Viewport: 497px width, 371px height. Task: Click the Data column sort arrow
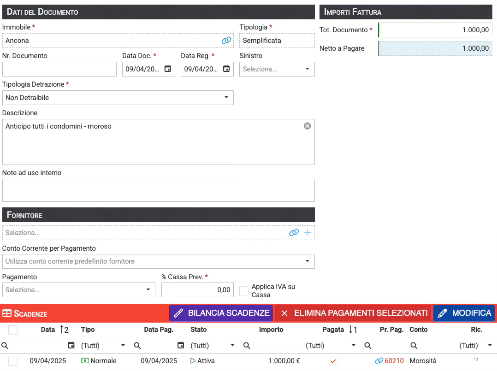[x=62, y=330]
